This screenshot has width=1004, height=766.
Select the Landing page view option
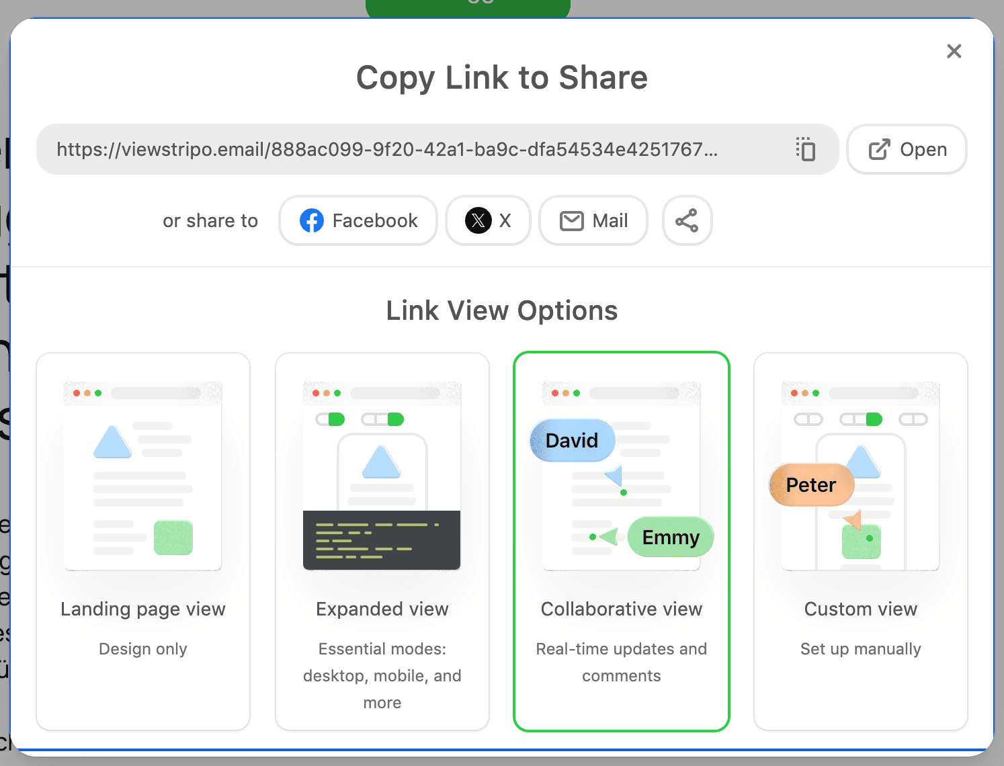coord(142,541)
